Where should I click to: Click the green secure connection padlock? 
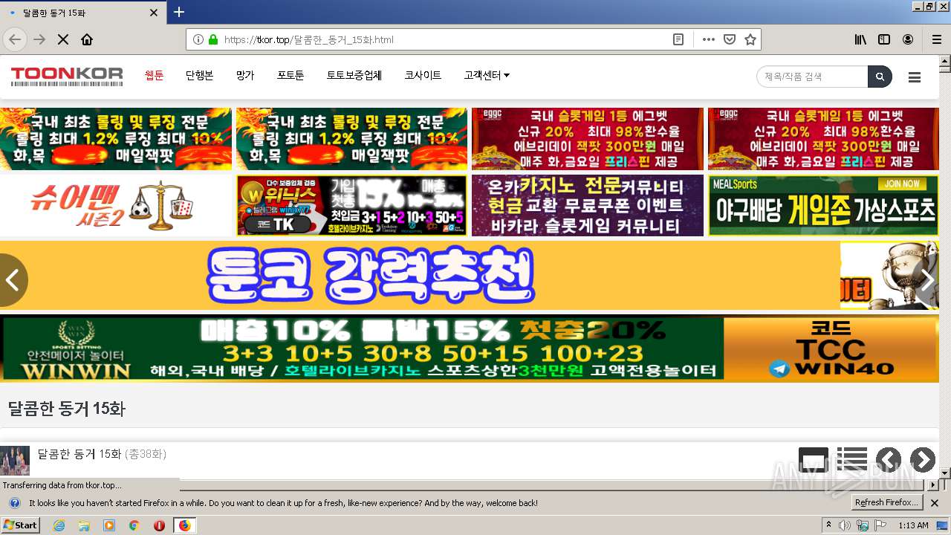click(213, 39)
